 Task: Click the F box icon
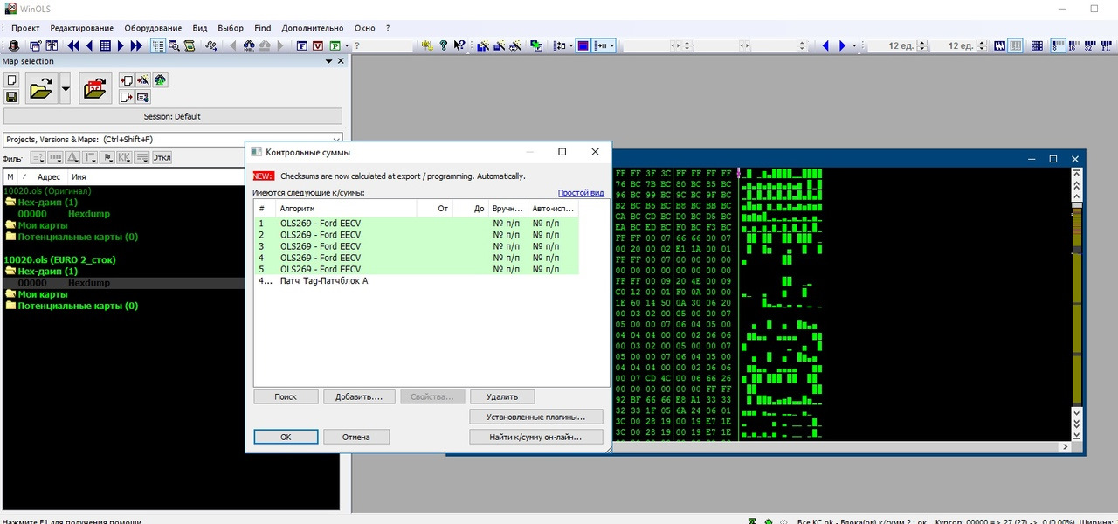click(301, 45)
